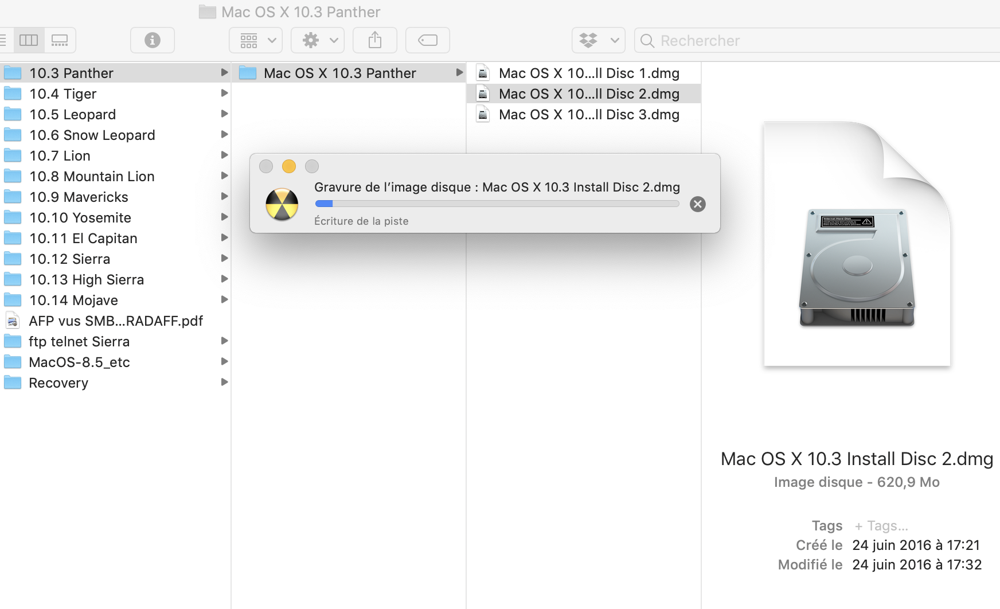Select the 10.13 High Sierra folder

tap(115, 279)
